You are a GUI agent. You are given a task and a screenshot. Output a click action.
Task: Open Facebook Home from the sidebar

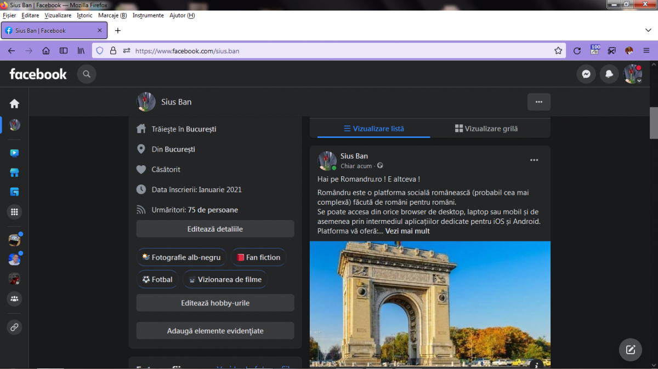14,103
